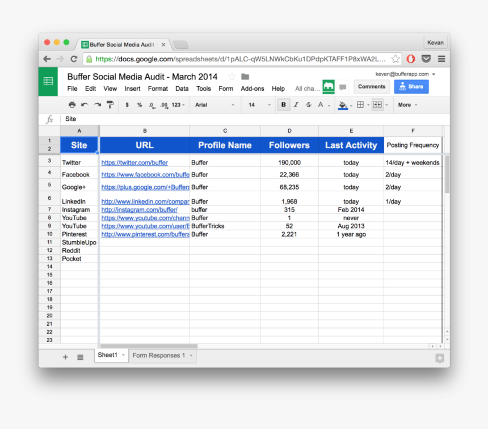Open the Data menu
This screenshot has width=488, height=429.
coord(182,89)
